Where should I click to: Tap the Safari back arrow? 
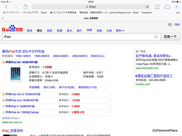[x=6, y=7]
